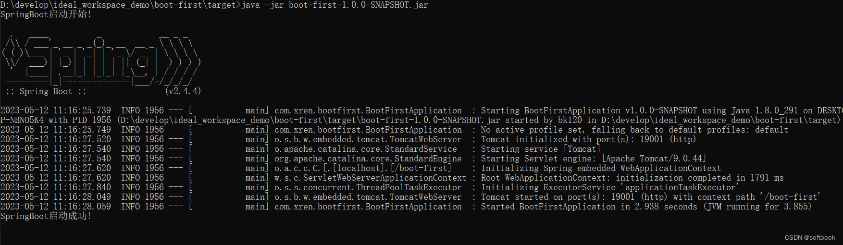The width and height of the screenshot is (843, 245).
Task: Click "Initializing Spring embedded WebApplicationContext" message
Action: pyautogui.click(x=601, y=168)
